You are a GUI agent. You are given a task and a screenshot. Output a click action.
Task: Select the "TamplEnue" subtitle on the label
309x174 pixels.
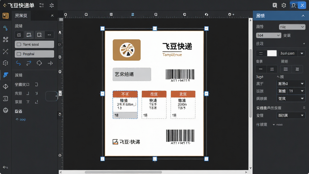[172, 55]
